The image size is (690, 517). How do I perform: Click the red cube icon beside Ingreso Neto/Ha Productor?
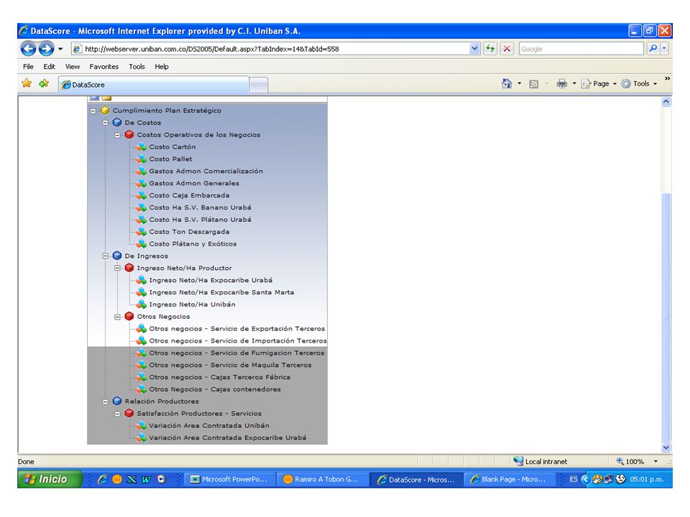(129, 268)
